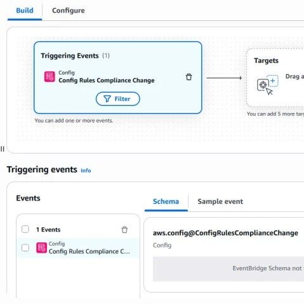Image resolution: width=304 pixels, height=304 pixels.
Task: Open the Sample event tab
Action: [220, 201]
